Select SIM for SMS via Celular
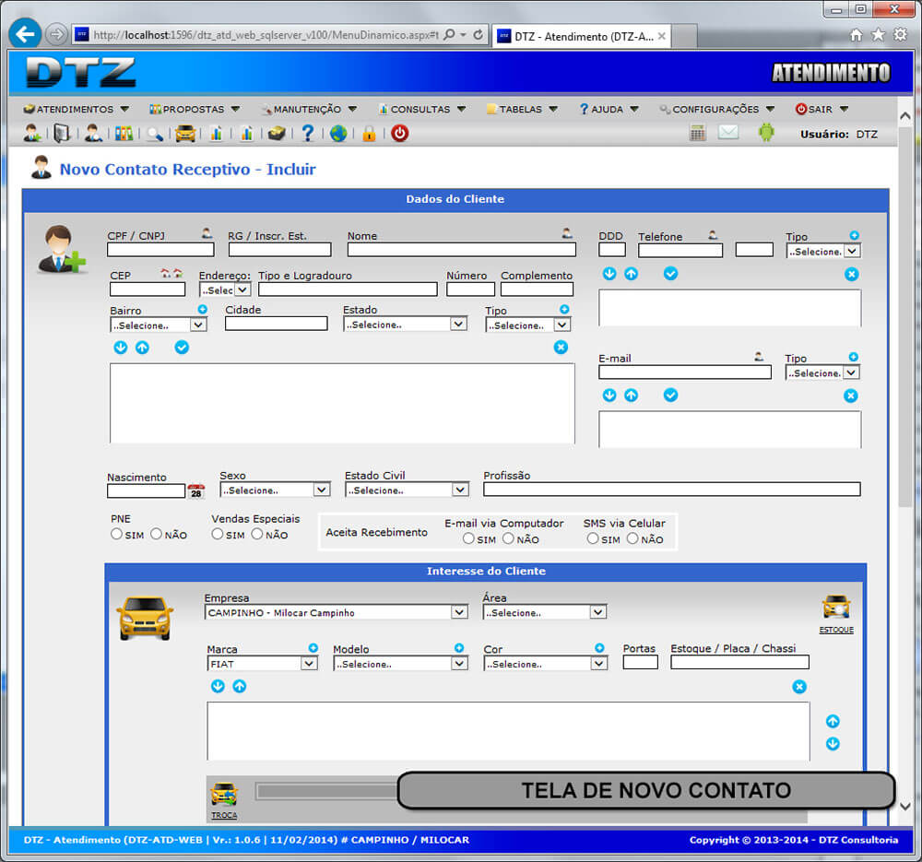Viewport: 922px width, 862px height. [593, 538]
